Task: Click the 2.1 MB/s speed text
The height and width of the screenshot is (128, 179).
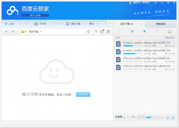Action: coord(132,117)
